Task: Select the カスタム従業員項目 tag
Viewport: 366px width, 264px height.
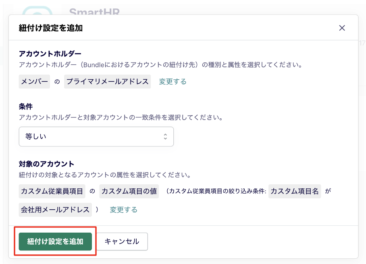Action: click(52, 191)
